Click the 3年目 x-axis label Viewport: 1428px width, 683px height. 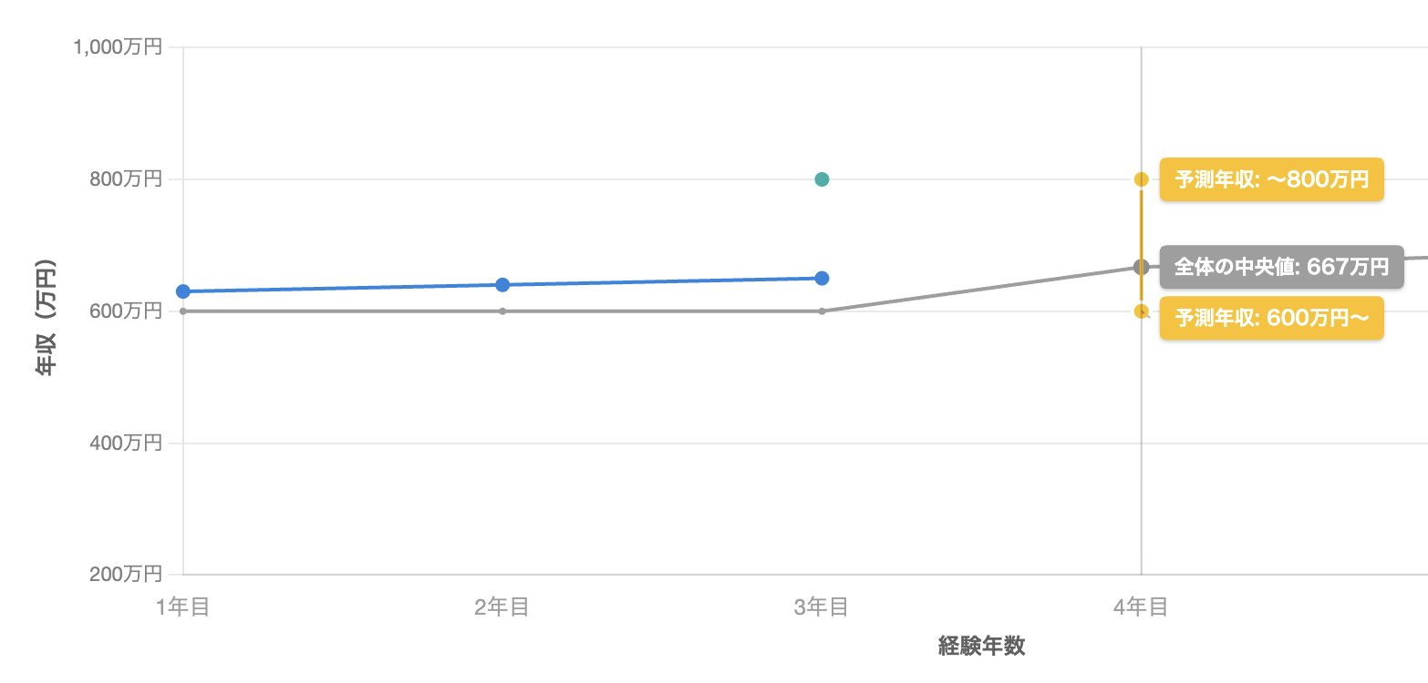[822, 607]
